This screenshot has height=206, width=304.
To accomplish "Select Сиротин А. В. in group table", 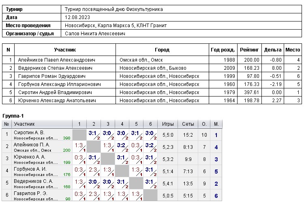I will coord(29,133).
